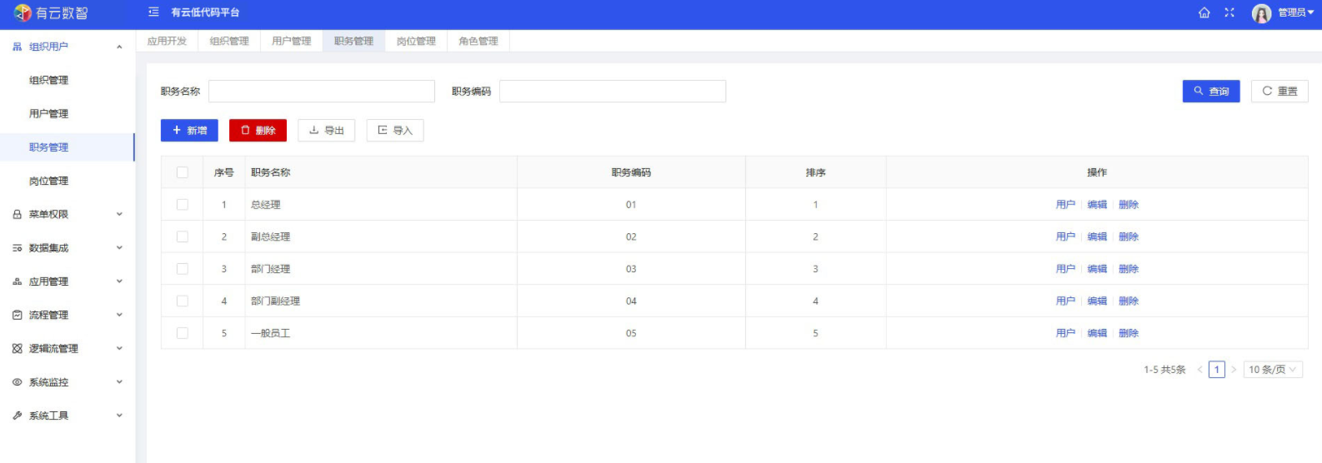Image resolution: width=1322 pixels, height=463 pixels.
Task: Click the 导出 export button
Action: pyautogui.click(x=326, y=131)
